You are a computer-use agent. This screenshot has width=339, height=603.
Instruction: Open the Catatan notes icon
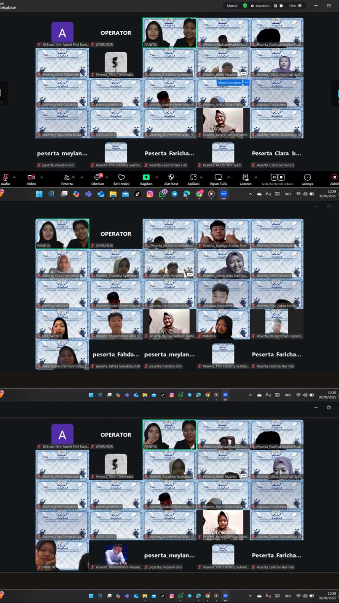click(x=245, y=177)
